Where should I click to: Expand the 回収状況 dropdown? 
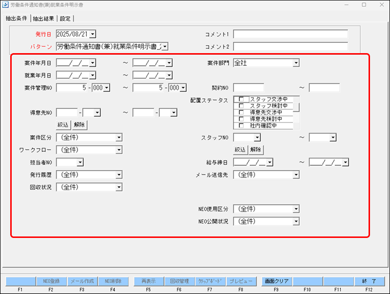point(119,187)
